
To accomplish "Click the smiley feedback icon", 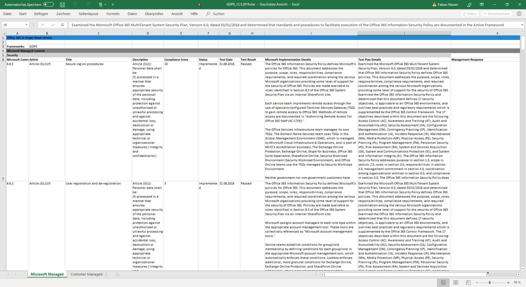I will [x=519, y=14].
